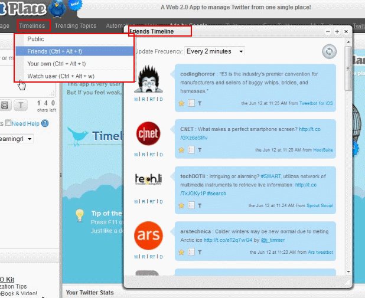Star the arstechnica tweet
The width and height of the screenshot is (365, 298).
click(x=181, y=252)
